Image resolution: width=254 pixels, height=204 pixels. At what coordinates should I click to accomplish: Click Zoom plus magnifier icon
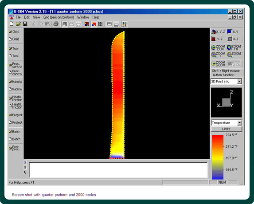tap(218, 55)
